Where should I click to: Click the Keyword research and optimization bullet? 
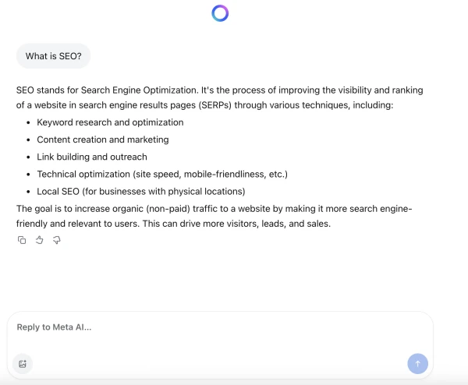click(x=110, y=122)
